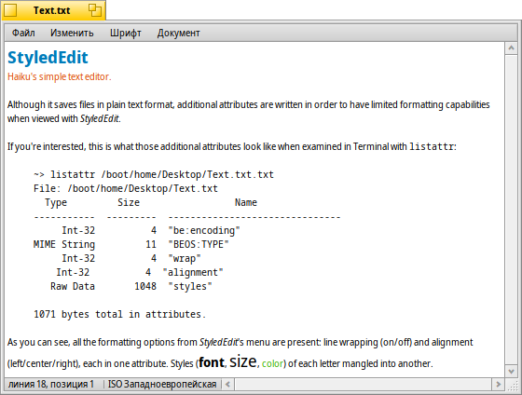The height and width of the screenshot is (395, 522).
Task: Click the green word color in text
Action: point(272,363)
